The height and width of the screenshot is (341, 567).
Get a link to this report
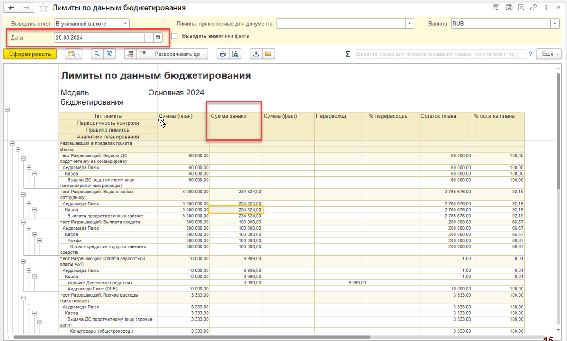[x=533, y=7]
